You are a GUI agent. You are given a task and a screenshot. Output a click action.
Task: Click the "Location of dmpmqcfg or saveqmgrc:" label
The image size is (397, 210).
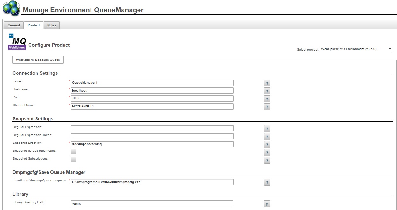[x=40, y=181]
